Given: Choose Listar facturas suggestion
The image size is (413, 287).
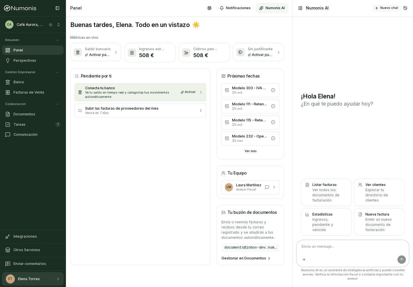Looking at the screenshot, I should tap(326, 193).
